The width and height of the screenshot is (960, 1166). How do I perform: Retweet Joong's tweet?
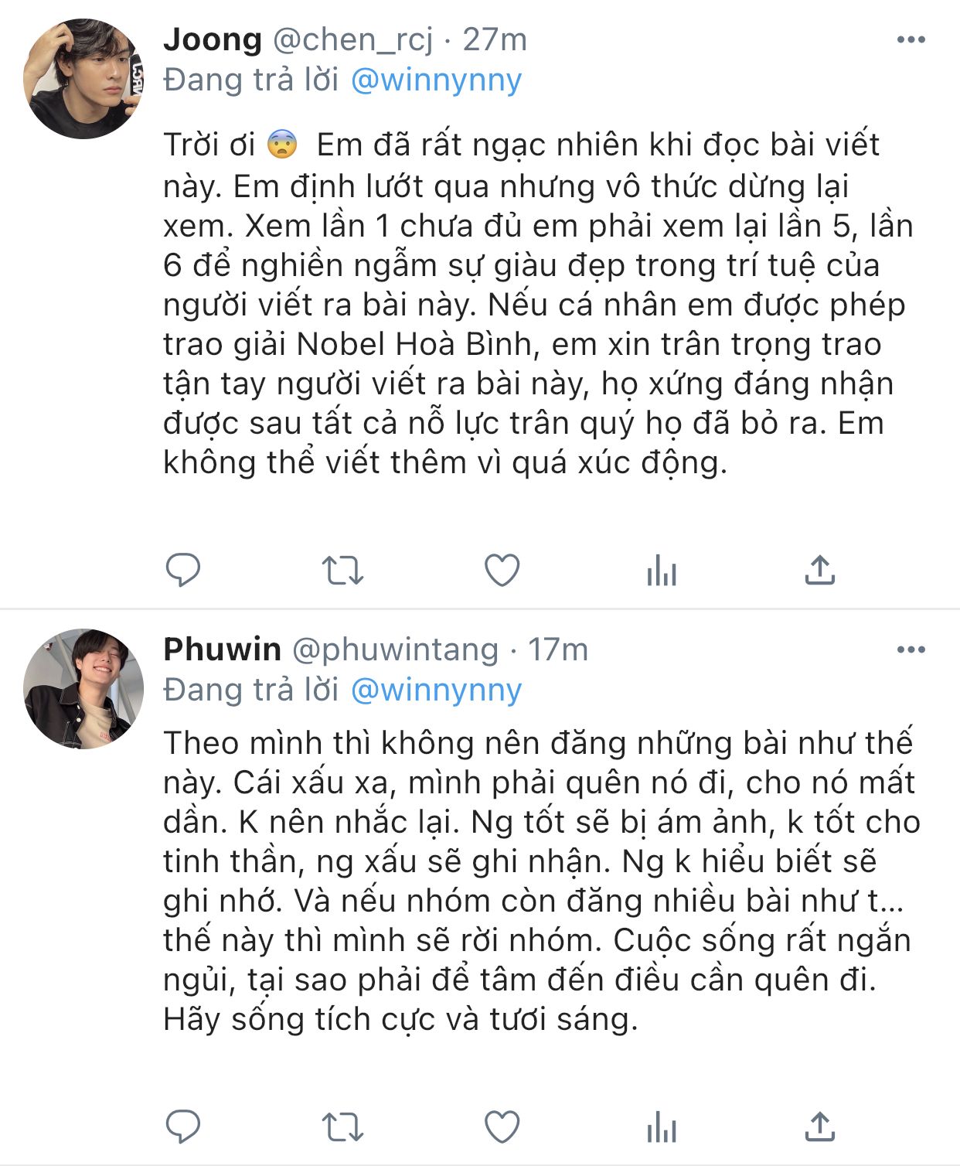point(342,571)
